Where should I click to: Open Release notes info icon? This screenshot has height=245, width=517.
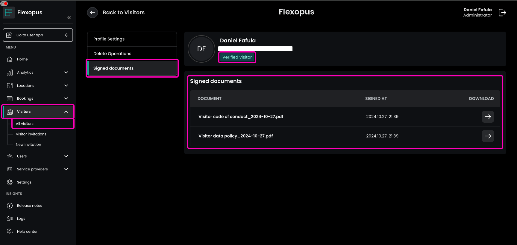coord(10,206)
